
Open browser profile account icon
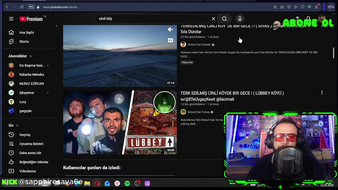coord(316,7)
